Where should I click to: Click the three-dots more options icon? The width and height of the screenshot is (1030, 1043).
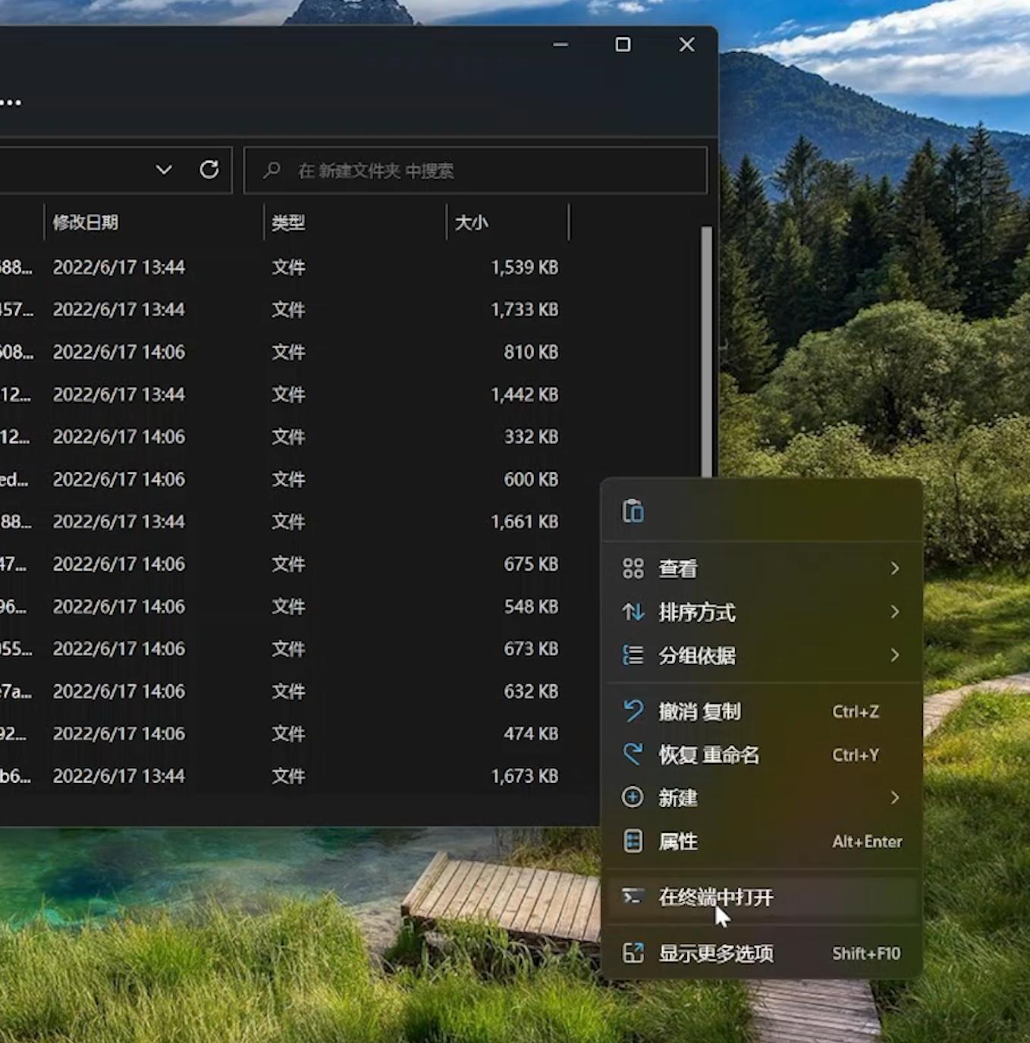click(11, 102)
